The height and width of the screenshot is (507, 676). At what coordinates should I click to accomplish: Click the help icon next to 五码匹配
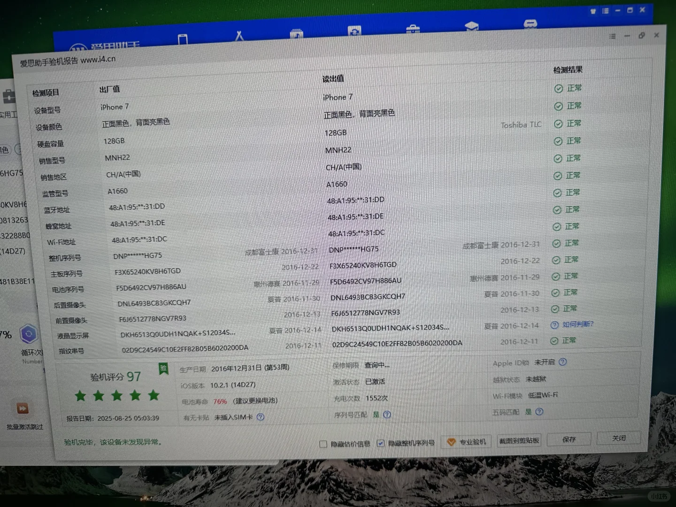pyautogui.click(x=539, y=412)
